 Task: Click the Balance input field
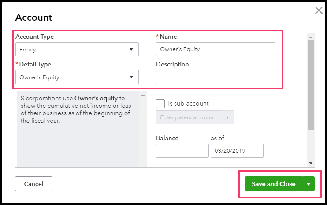click(x=182, y=151)
